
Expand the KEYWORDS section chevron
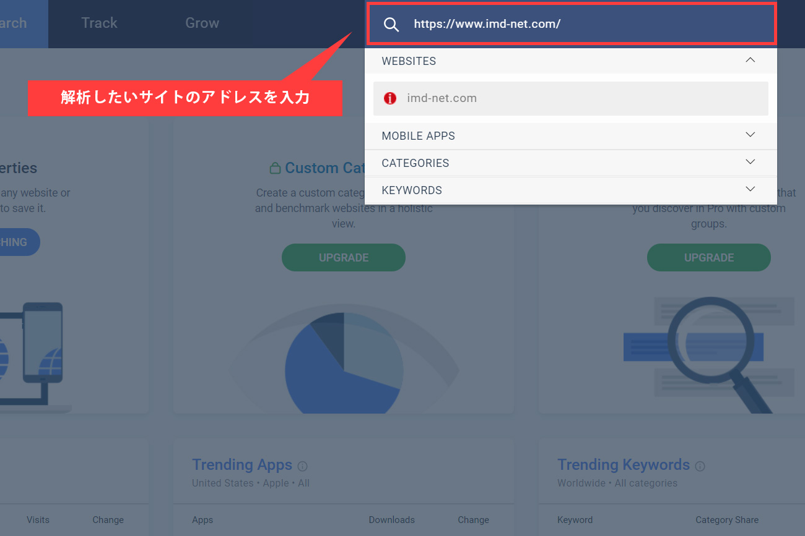pos(751,189)
